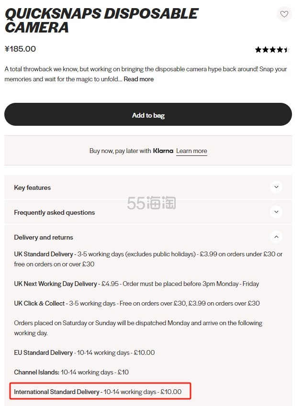Collapse Delivery and returns chevron
Image resolution: width=303 pixels, height=406 pixels.
[276, 237]
